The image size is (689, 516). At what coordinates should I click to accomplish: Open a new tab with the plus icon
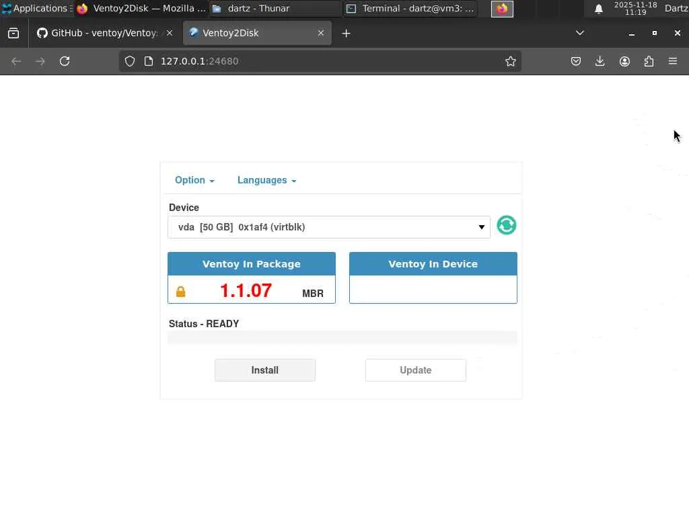coord(346,34)
